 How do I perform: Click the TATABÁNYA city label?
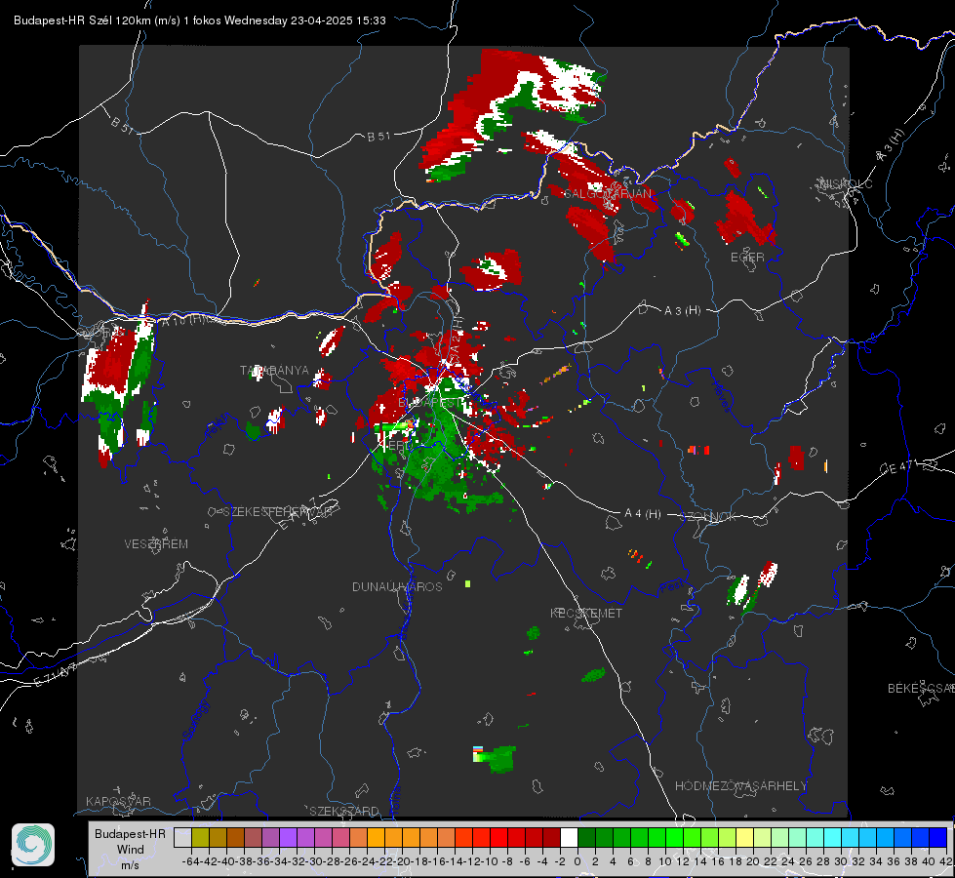pos(274,371)
